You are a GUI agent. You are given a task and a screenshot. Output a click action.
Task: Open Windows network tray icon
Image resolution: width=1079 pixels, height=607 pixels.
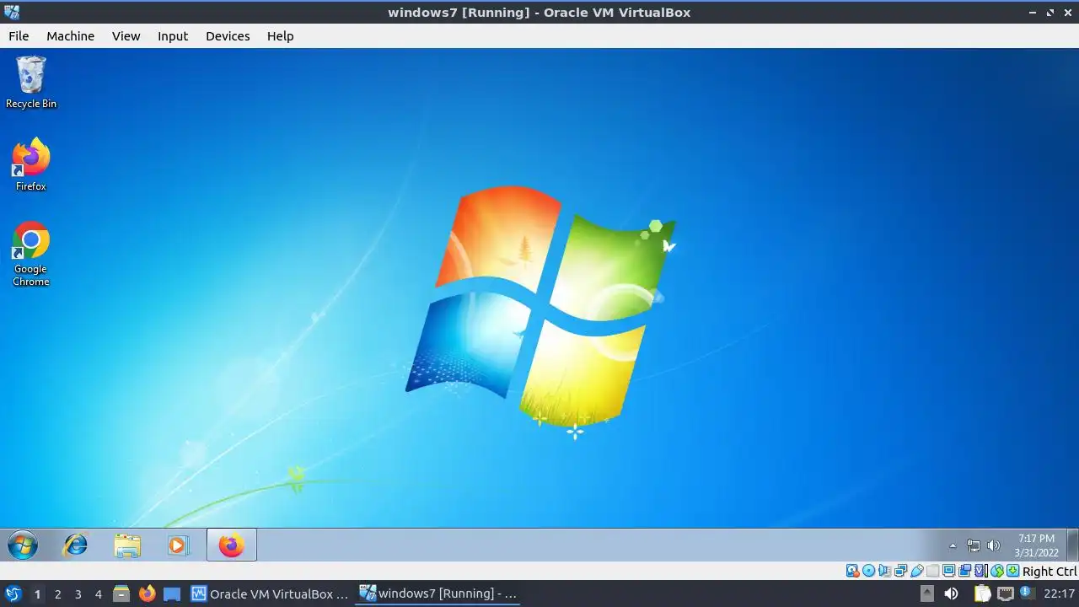tap(974, 545)
